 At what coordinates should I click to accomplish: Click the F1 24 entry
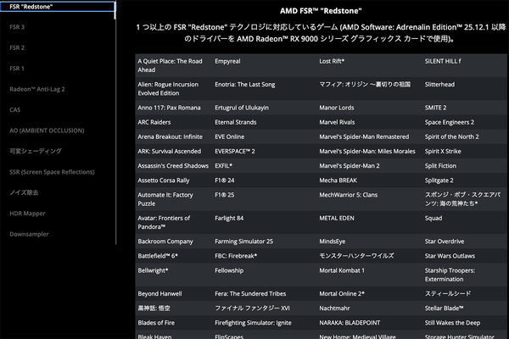pyautogui.click(x=224, y=181)
